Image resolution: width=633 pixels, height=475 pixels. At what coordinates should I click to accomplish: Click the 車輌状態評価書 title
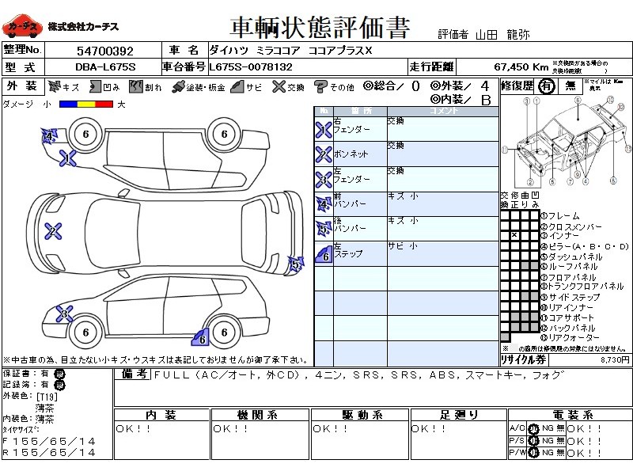[x=320, y=28]
